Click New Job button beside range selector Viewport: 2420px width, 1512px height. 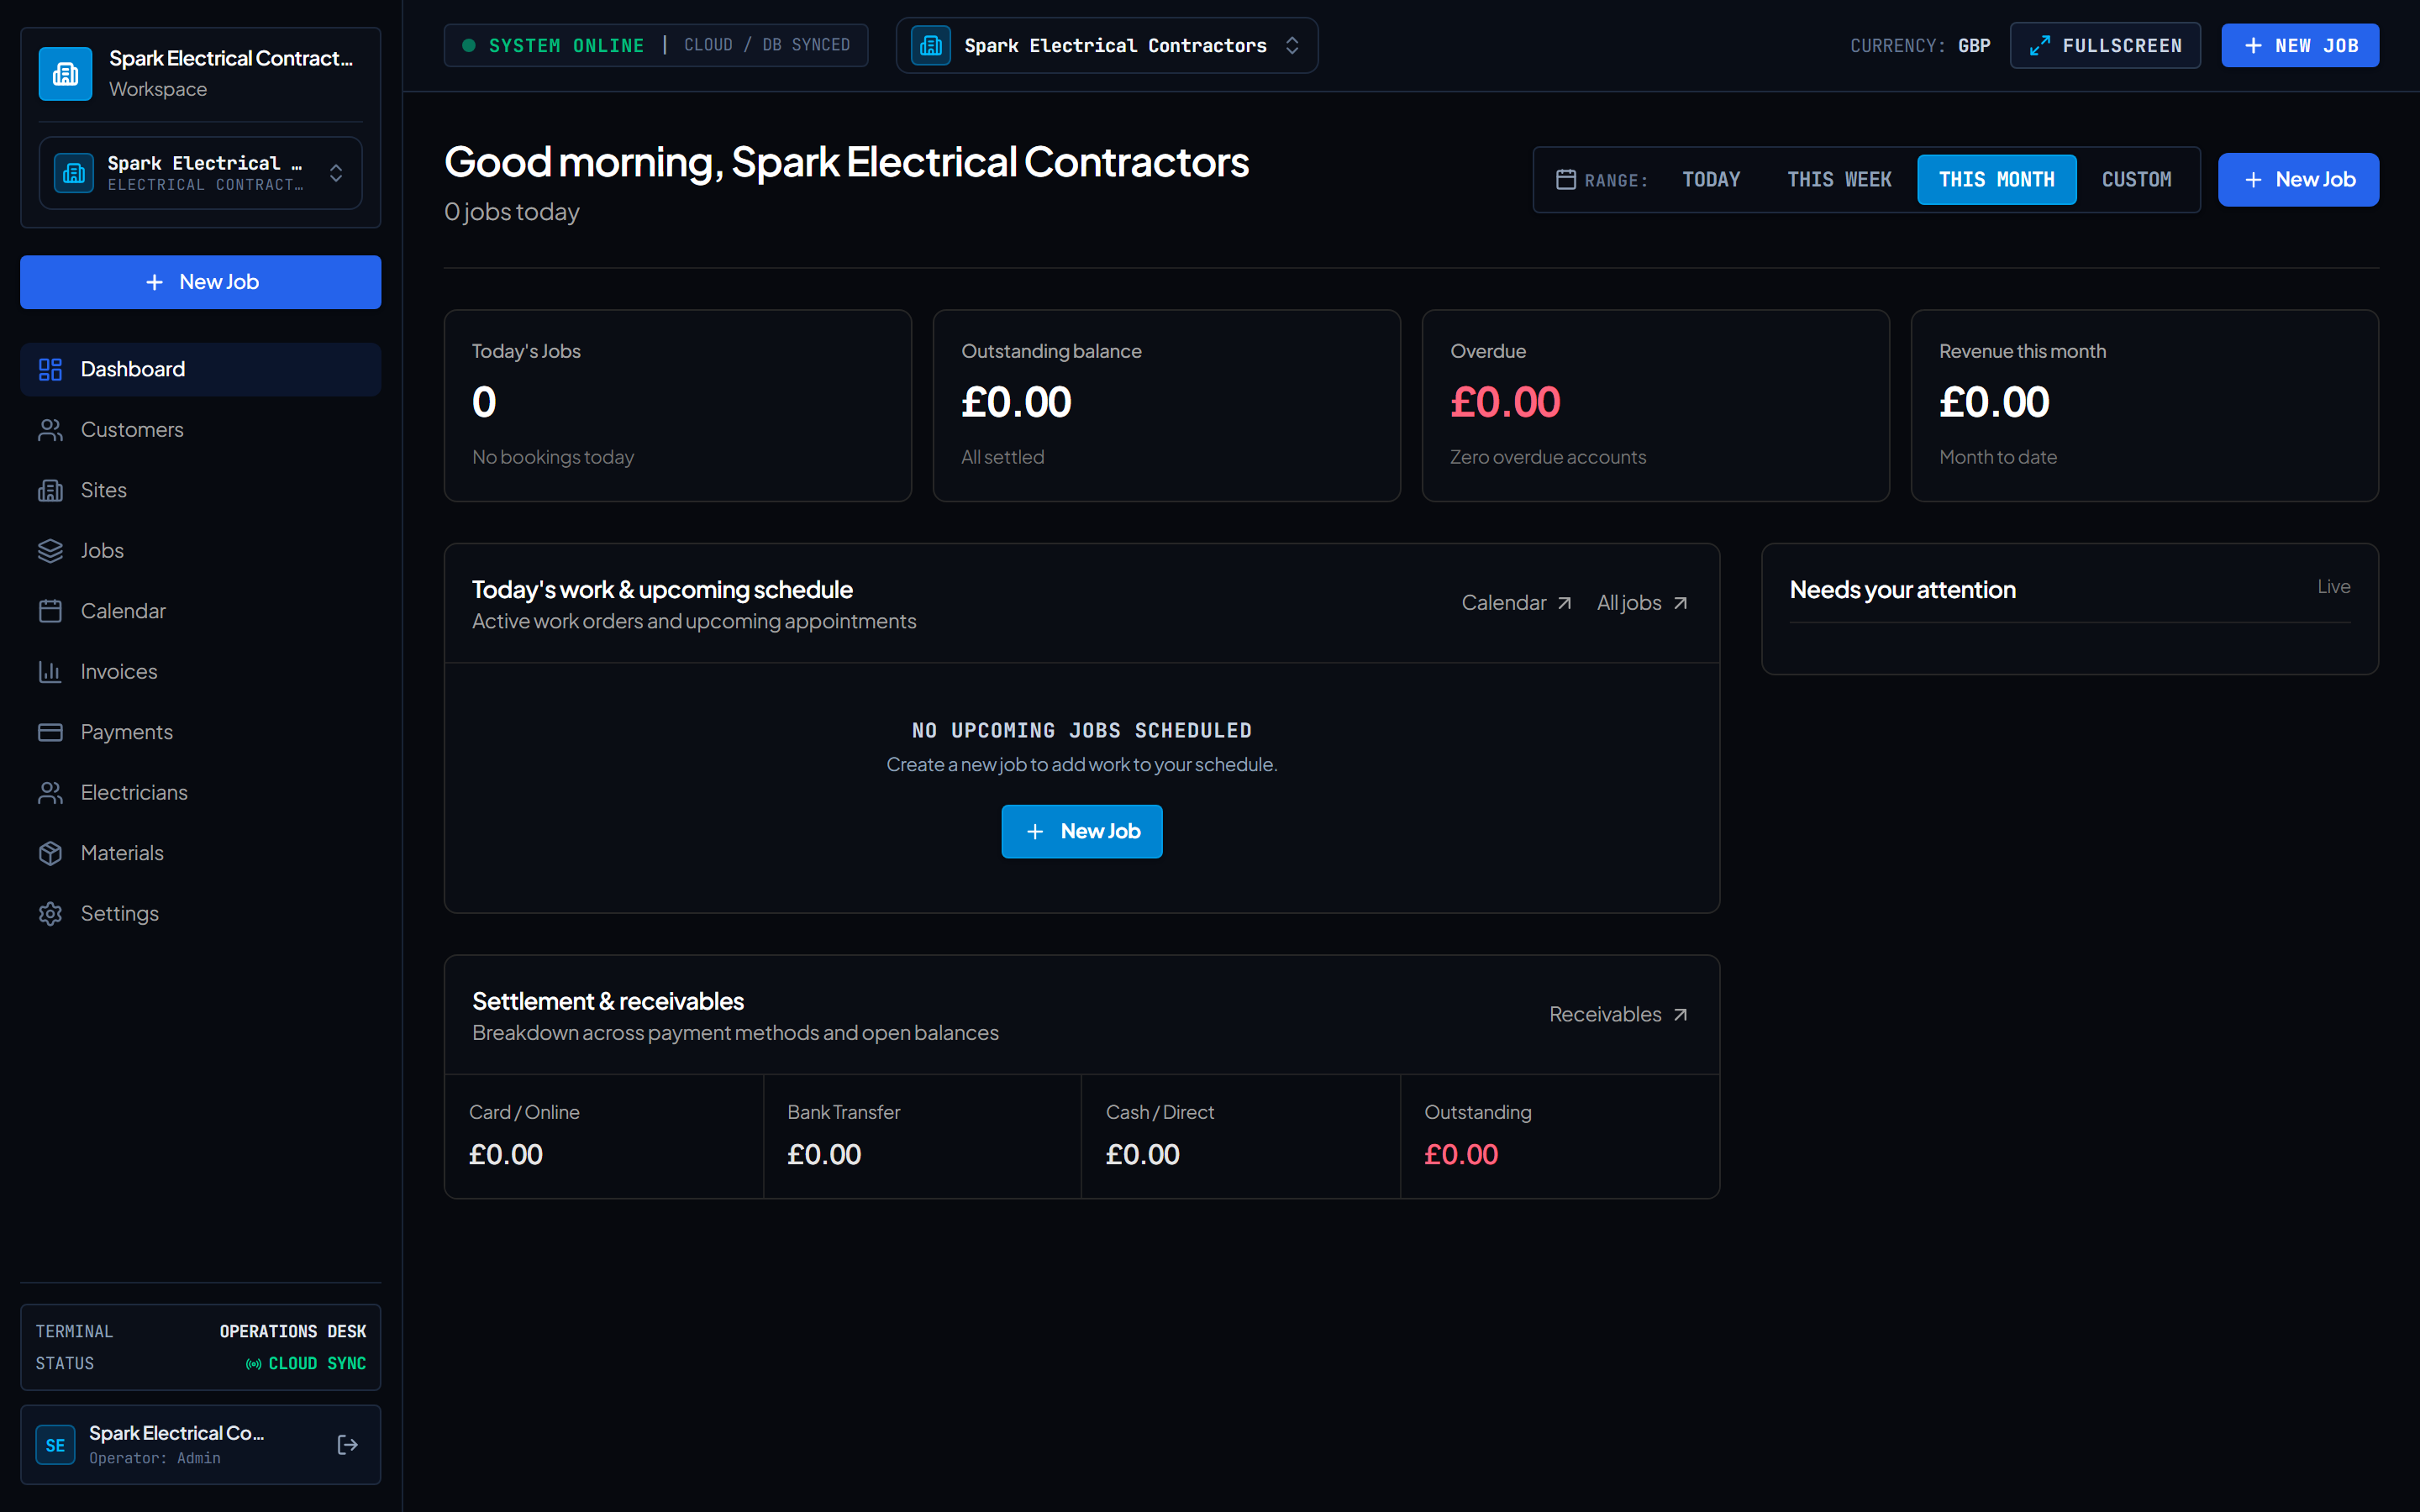click(2298, 180)
